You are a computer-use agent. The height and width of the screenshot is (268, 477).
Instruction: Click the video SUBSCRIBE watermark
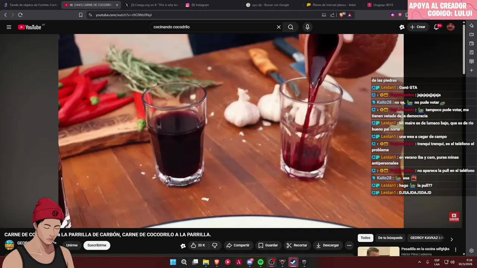(x=454, y=217)
